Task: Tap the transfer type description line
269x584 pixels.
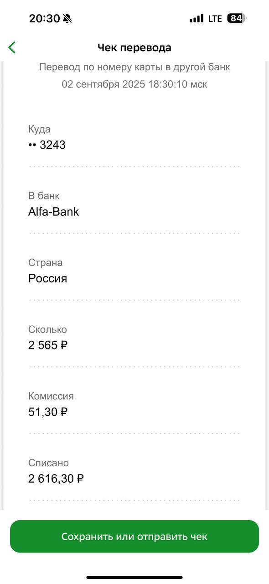Action: pos(134,67)
